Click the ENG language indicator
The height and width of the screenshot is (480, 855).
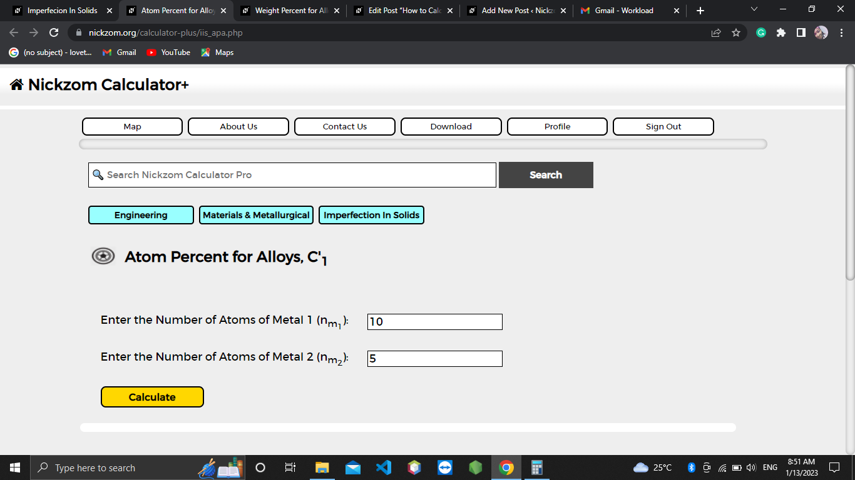[x=770, y=467]
